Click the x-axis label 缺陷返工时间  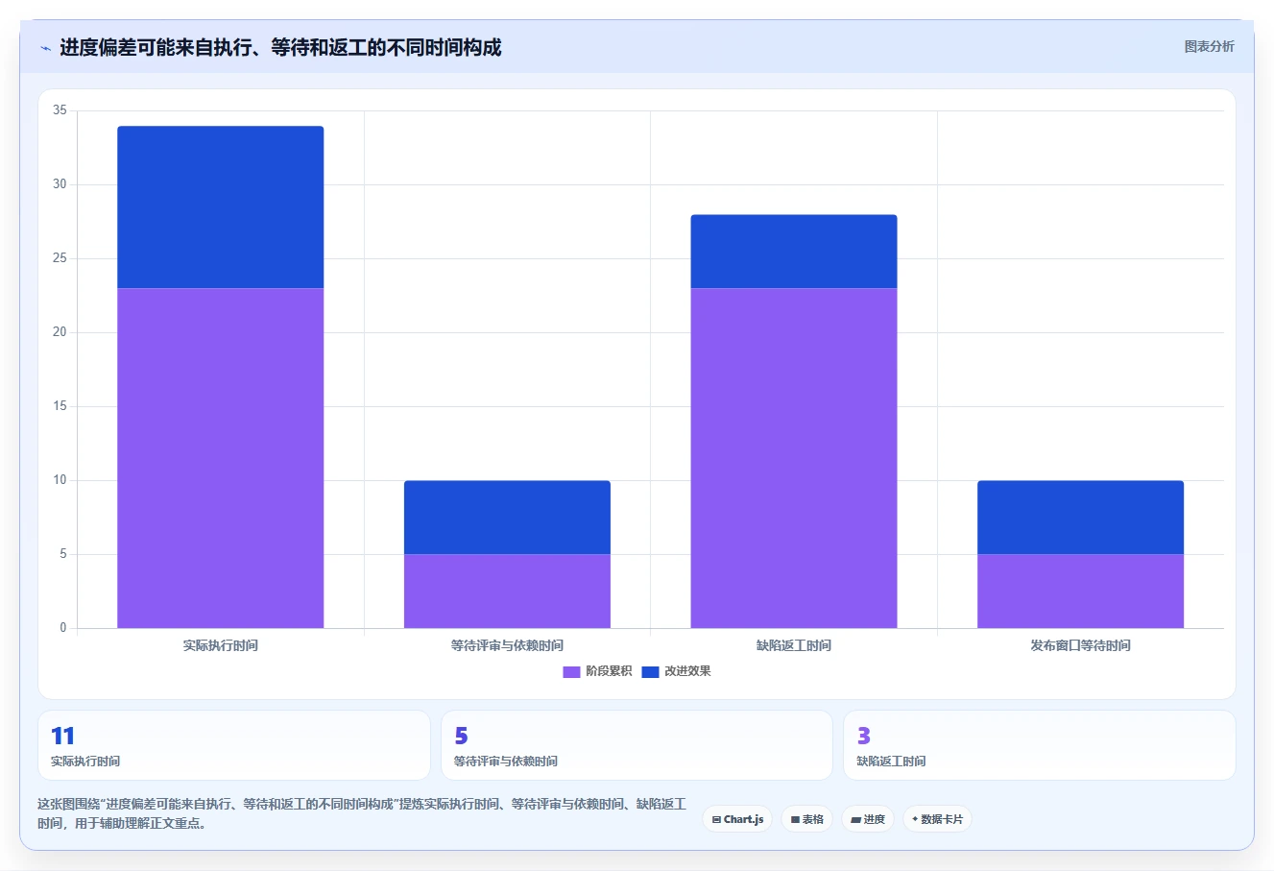794,645
